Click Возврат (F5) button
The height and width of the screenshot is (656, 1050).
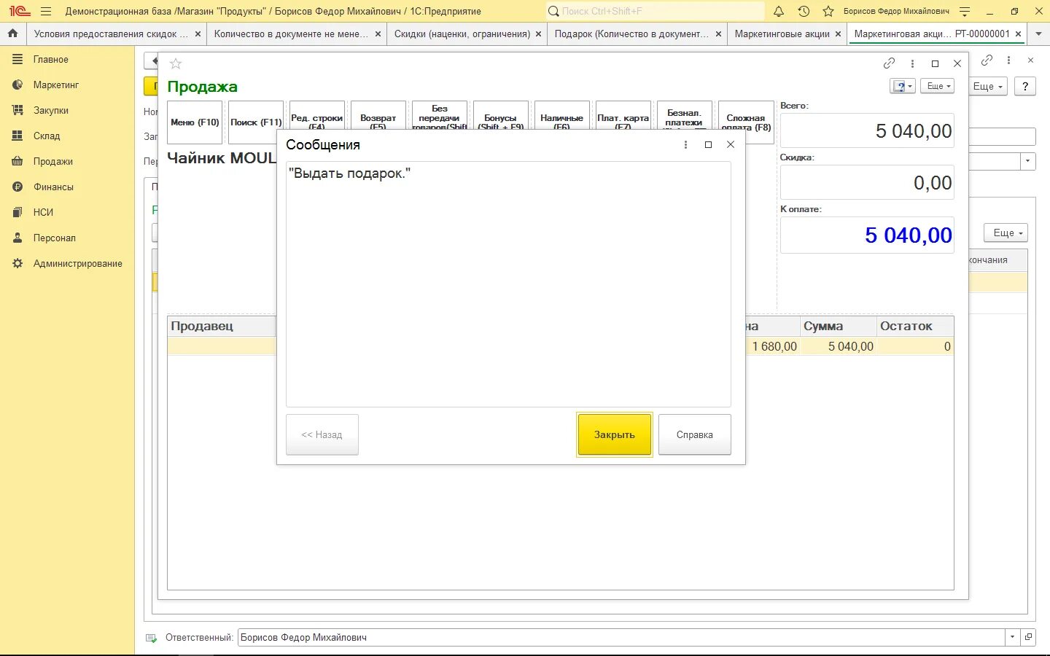pos(378,116)
